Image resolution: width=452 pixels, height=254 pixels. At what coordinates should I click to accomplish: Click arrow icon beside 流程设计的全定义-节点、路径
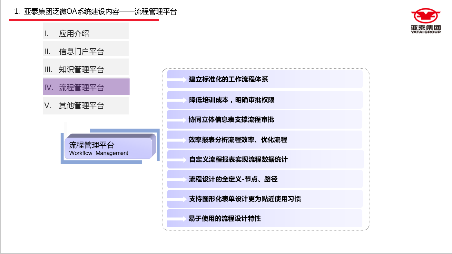(177, 179)
